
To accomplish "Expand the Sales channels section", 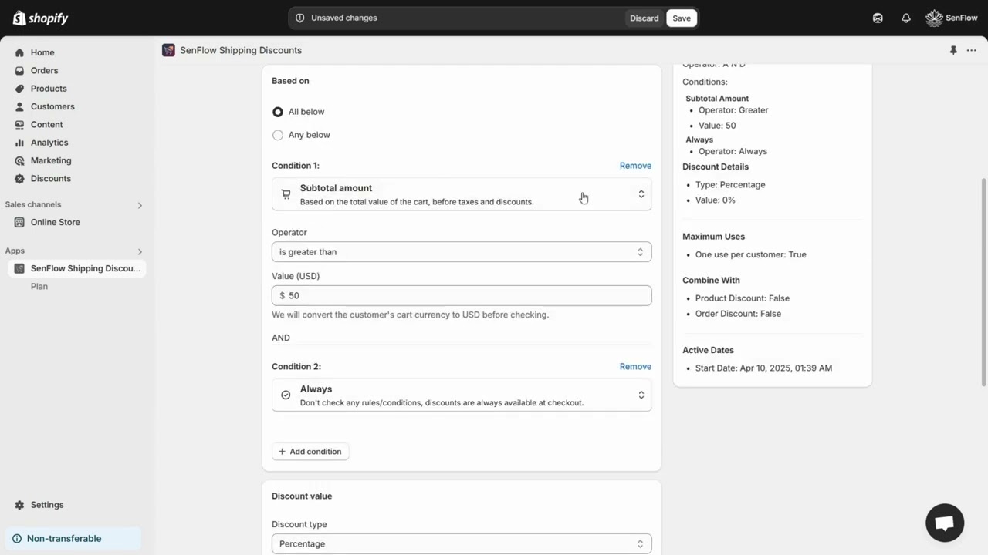I will point(140,205).
